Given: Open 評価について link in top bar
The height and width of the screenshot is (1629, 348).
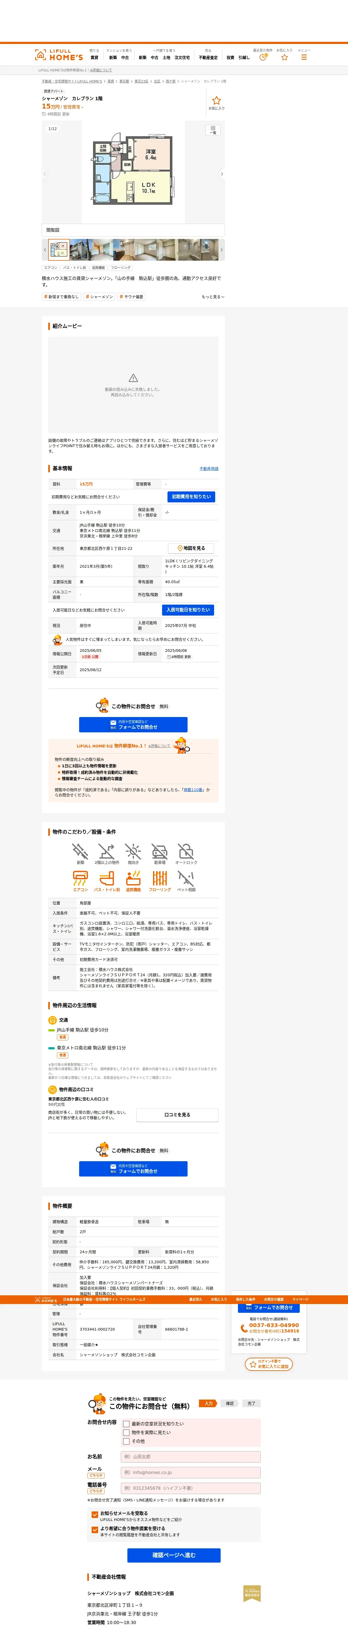Looking at the screenshot, I should coord(101,70).
